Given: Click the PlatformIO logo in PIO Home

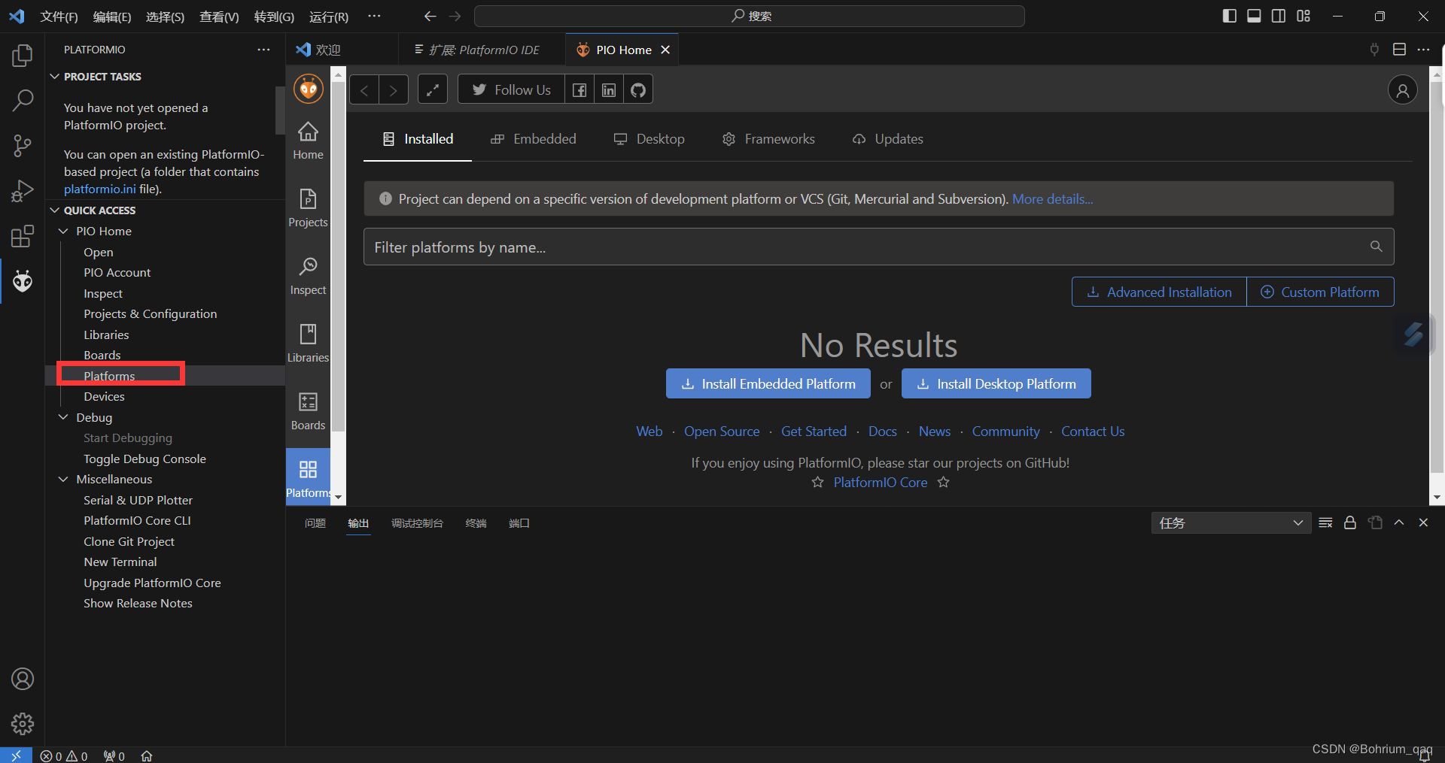Looking at the screenshot, I should coord(309,89).
